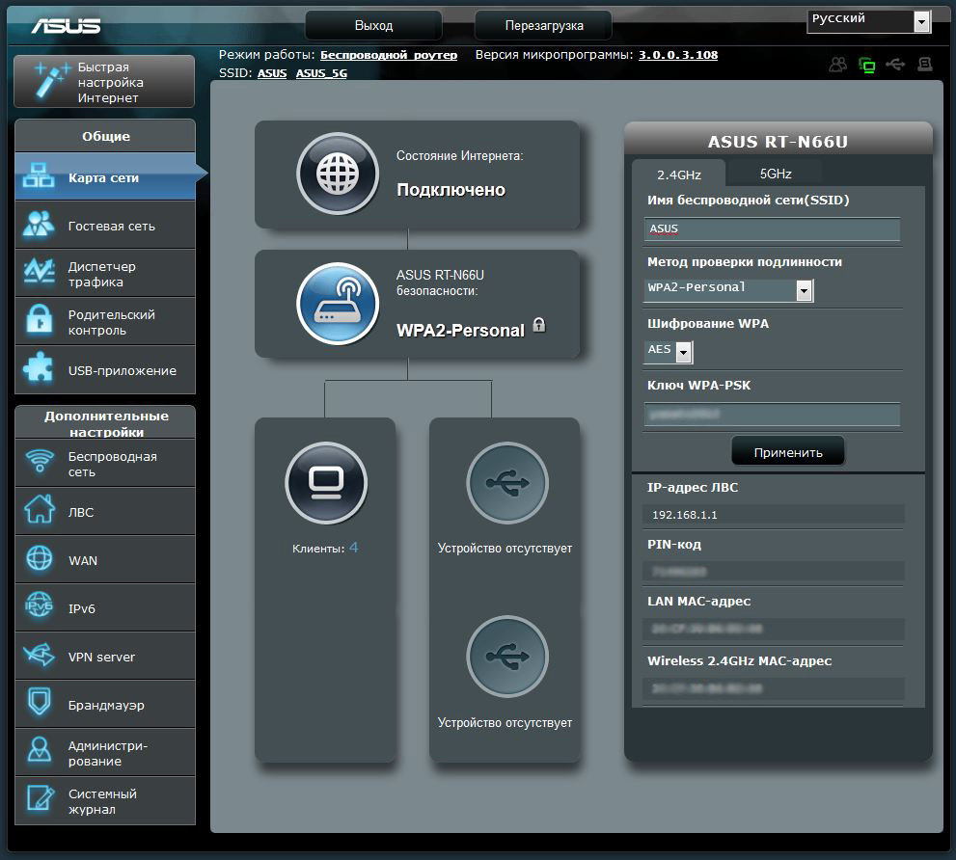Click the Administration (Администрирование) user icon

pyautogui.click(x=40, y=750)
